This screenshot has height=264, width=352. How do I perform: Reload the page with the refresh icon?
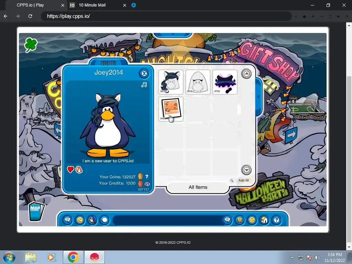[x=30, y=16]
